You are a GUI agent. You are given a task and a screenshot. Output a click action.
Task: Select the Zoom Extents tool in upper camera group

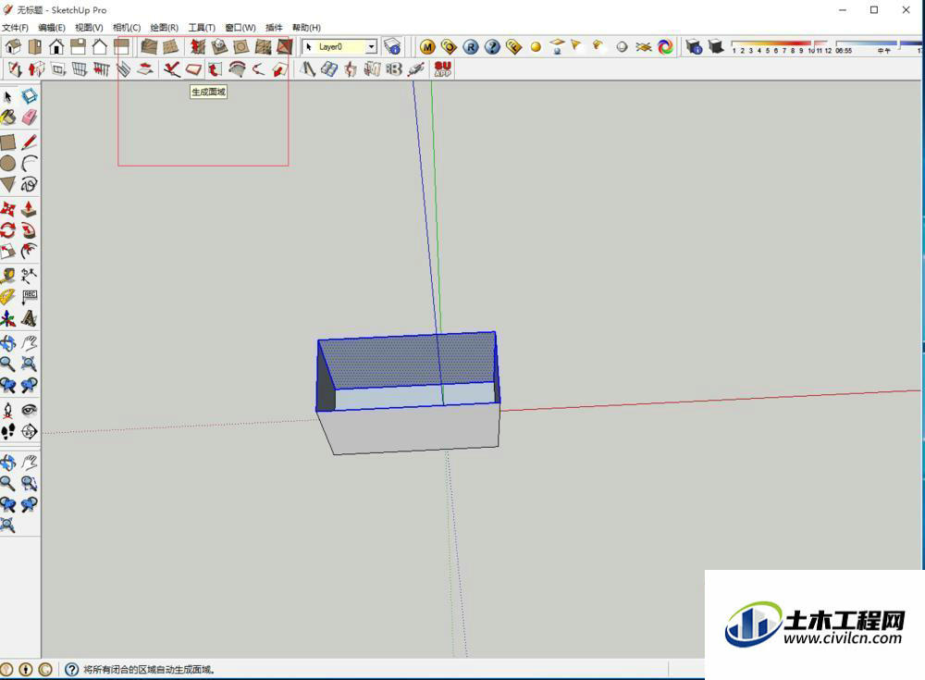tap(29, 365)
